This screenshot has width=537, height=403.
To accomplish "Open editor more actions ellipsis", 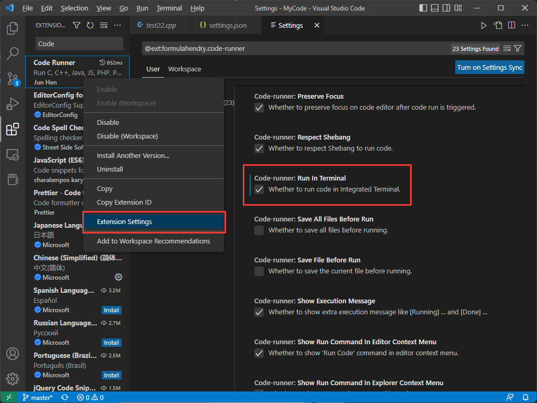I will point(524,25).
